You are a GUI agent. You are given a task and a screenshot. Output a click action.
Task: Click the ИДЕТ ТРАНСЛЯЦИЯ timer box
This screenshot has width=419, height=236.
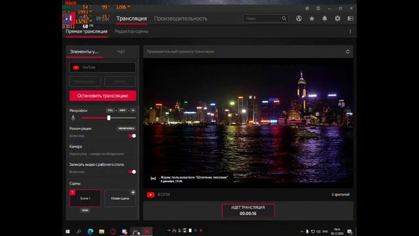248,210
